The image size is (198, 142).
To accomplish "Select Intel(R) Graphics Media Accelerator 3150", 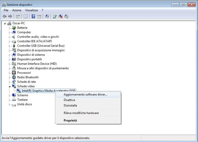I will pos(48,91).
